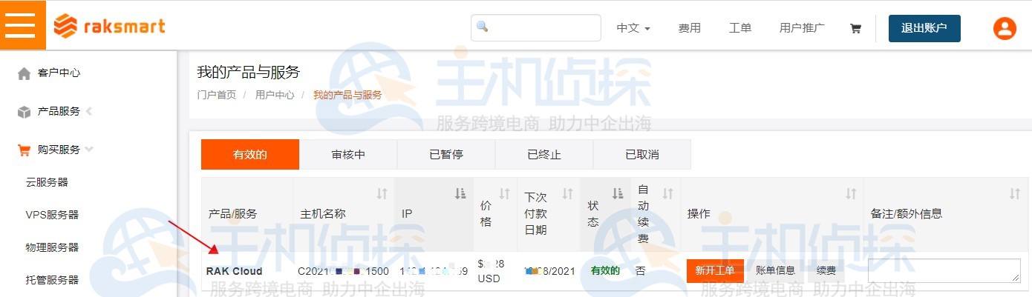Click the 新开工单 button
Image resolution: width=1032 pixels, height=297 pixels.
coord(715,271)
